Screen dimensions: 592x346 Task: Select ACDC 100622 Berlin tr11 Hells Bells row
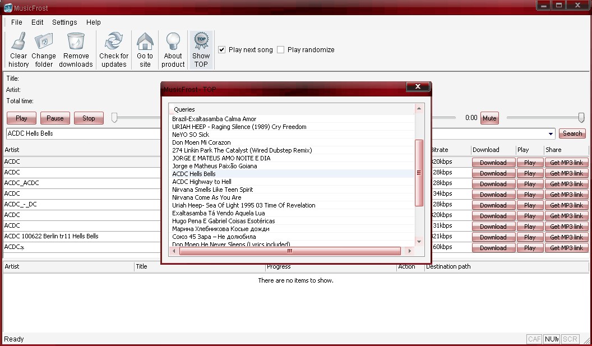(x=82, y=237)
